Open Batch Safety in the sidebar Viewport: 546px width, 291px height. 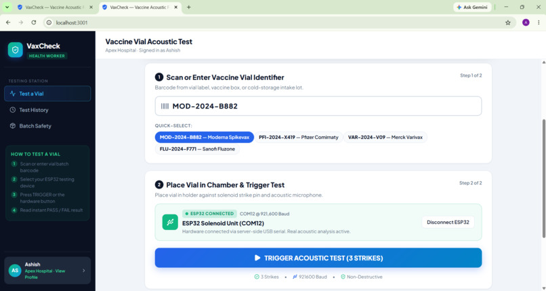(47, 125)
